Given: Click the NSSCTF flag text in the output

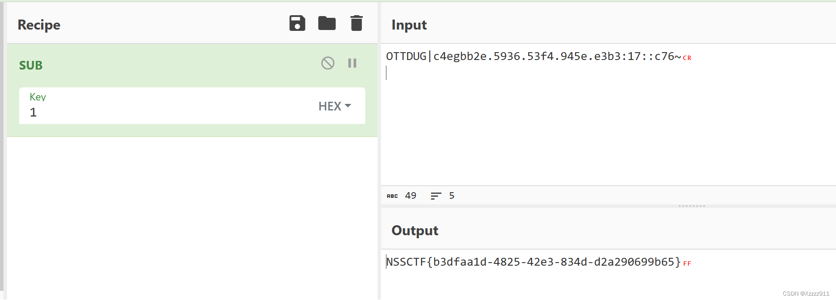Looking at the screenshot, I should (x=533, y=262).
